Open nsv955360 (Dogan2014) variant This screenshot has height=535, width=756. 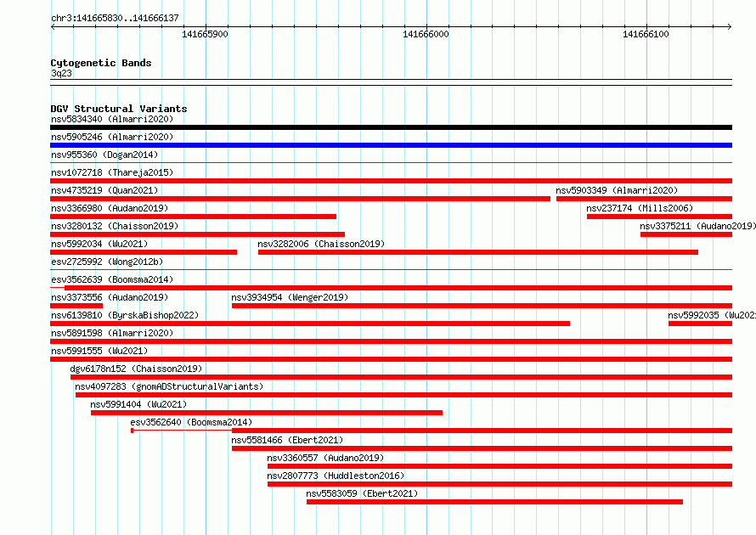[104, 155]
